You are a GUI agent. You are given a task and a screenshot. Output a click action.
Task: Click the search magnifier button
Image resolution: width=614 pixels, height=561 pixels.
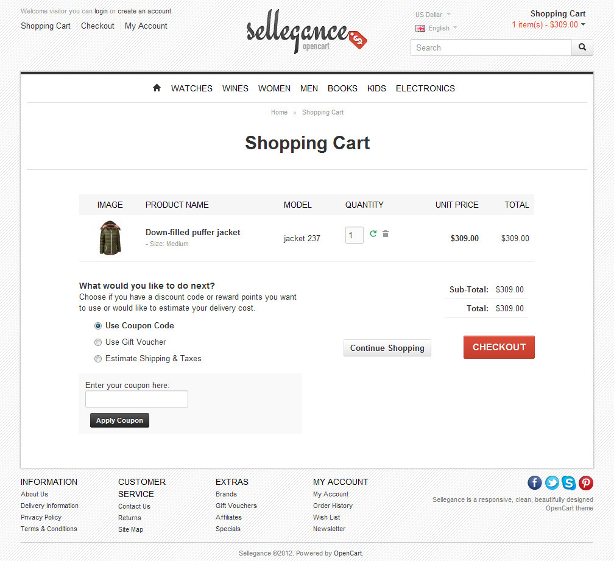[x=582, y=48]
